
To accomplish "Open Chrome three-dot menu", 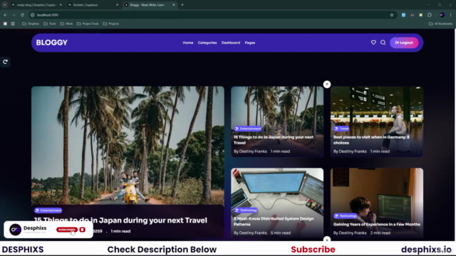I will click(x=451, y=15).
